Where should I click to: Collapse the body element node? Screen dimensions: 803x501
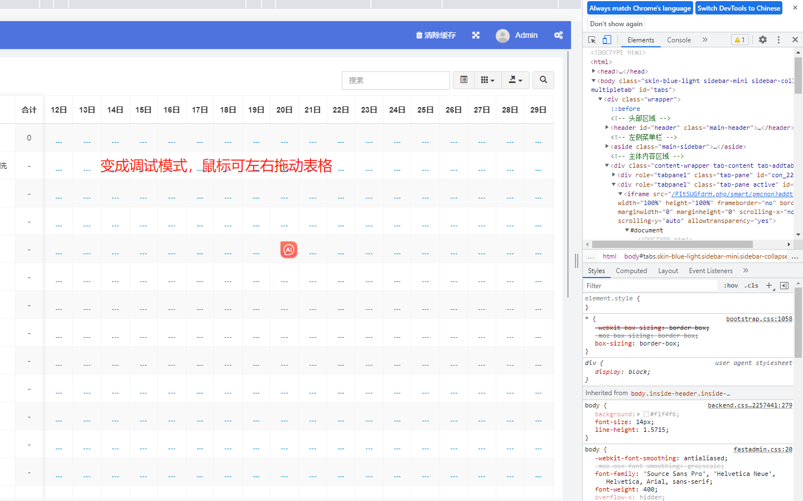pyautogui.click(x=594, y=81)
